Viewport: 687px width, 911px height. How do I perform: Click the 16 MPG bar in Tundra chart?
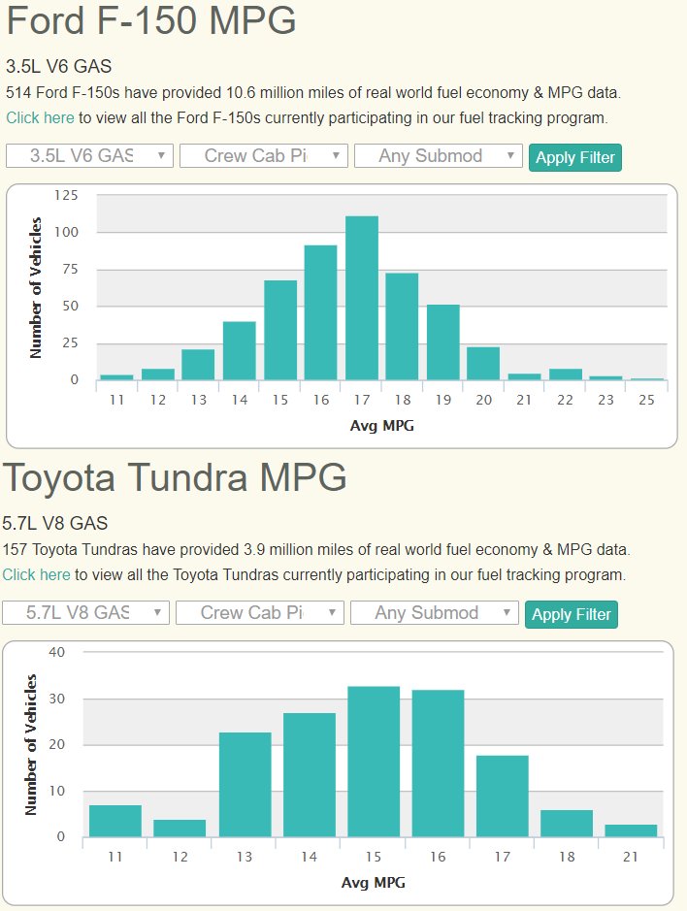439,764
